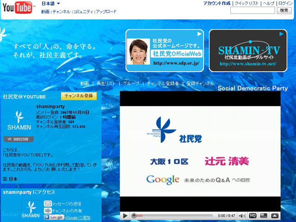Open the 動画 link in top navigation
This screenshot has height=222, width=296.
click(45, 12)
